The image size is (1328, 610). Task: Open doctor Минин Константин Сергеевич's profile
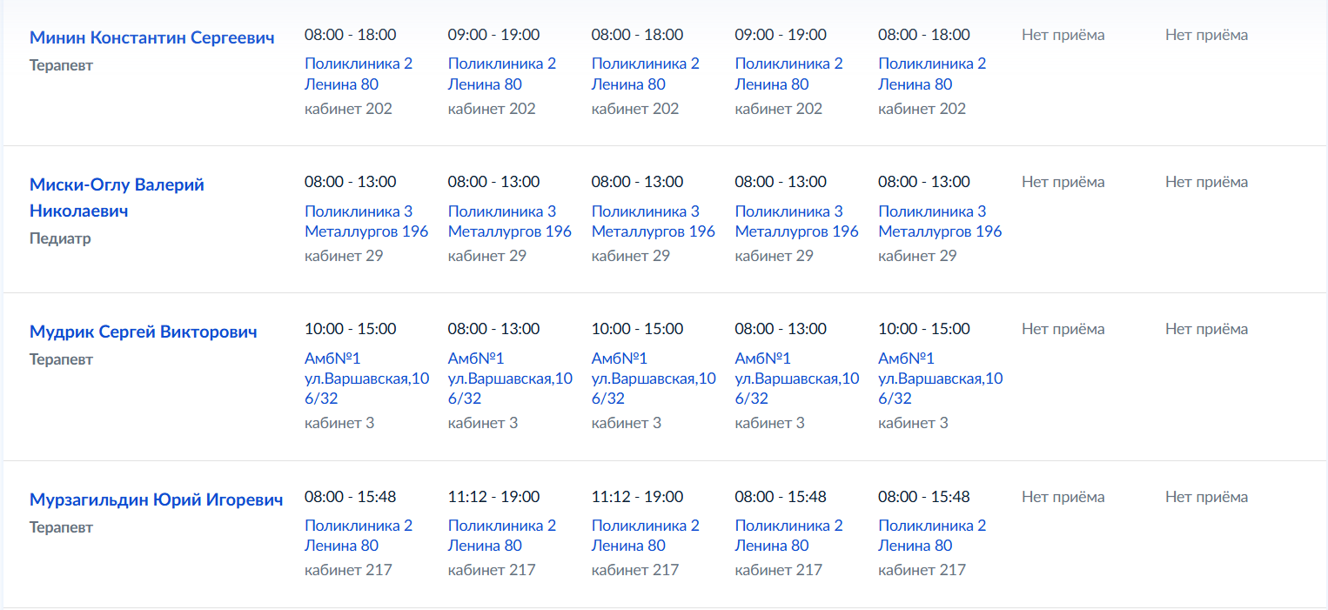coord(152,37)
